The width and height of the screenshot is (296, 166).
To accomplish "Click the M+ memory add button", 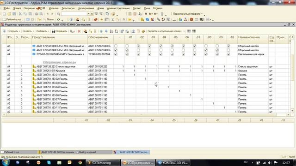I will 151,14.
